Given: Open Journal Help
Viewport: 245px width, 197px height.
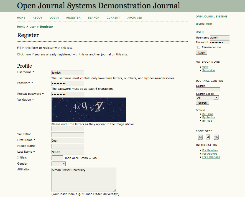Looking at the screenshot, I should coord(204,24).
